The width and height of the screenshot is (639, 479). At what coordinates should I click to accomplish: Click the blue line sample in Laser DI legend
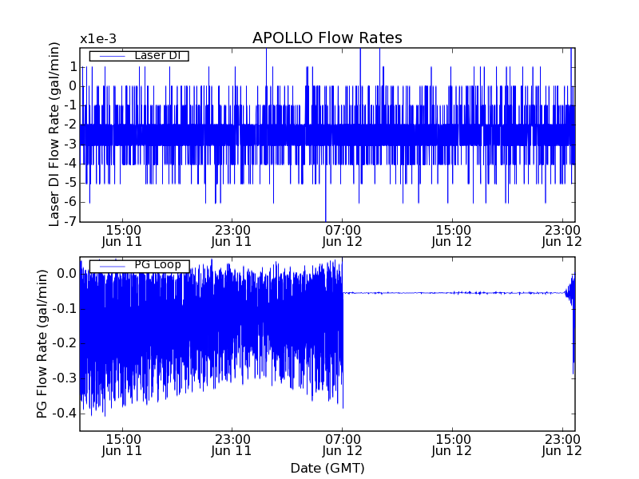(112, 56)
